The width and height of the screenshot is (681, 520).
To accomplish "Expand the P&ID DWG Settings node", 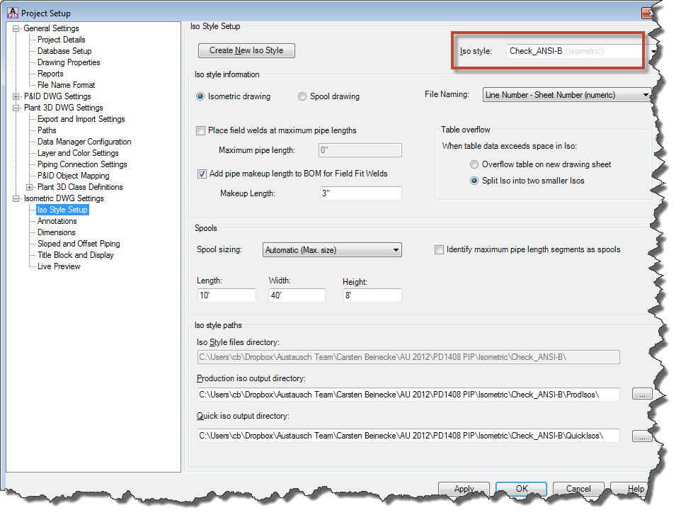I will [16, 96].
